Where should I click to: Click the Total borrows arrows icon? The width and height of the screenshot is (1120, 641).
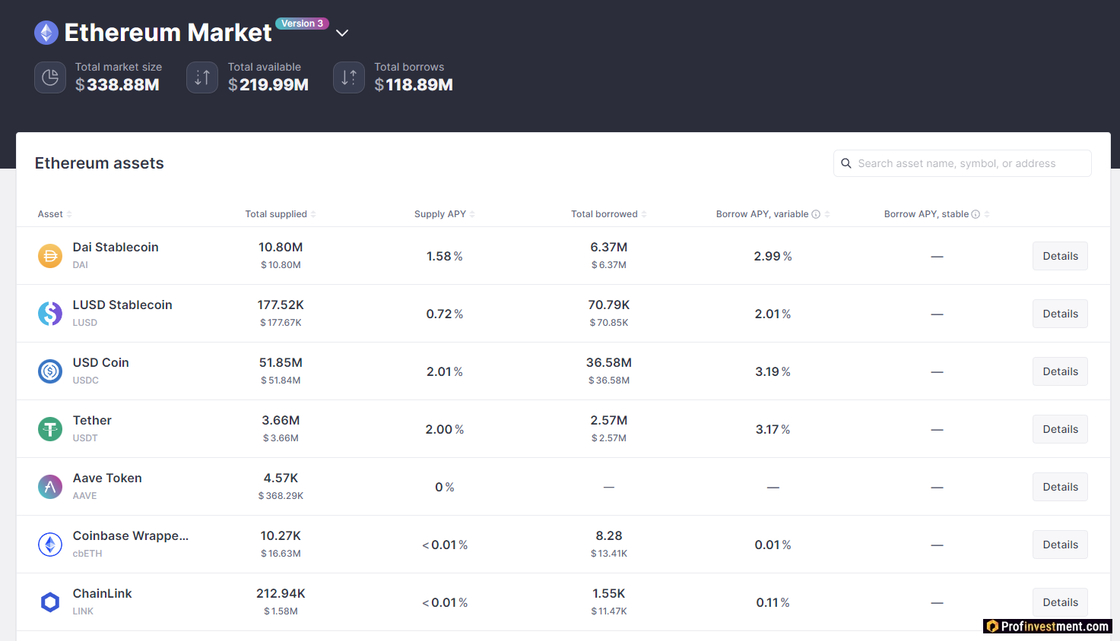coord(349,77)
